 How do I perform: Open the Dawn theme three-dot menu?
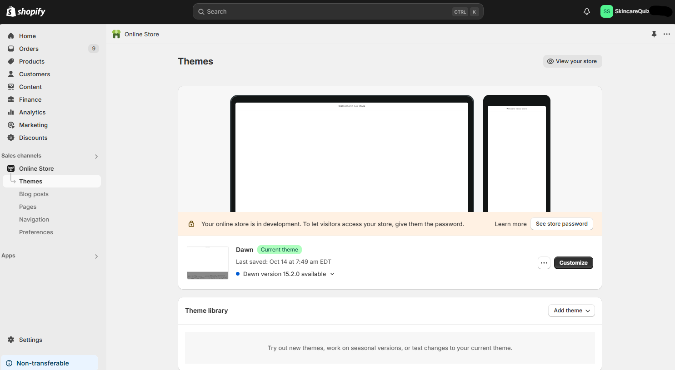point(544,263)
